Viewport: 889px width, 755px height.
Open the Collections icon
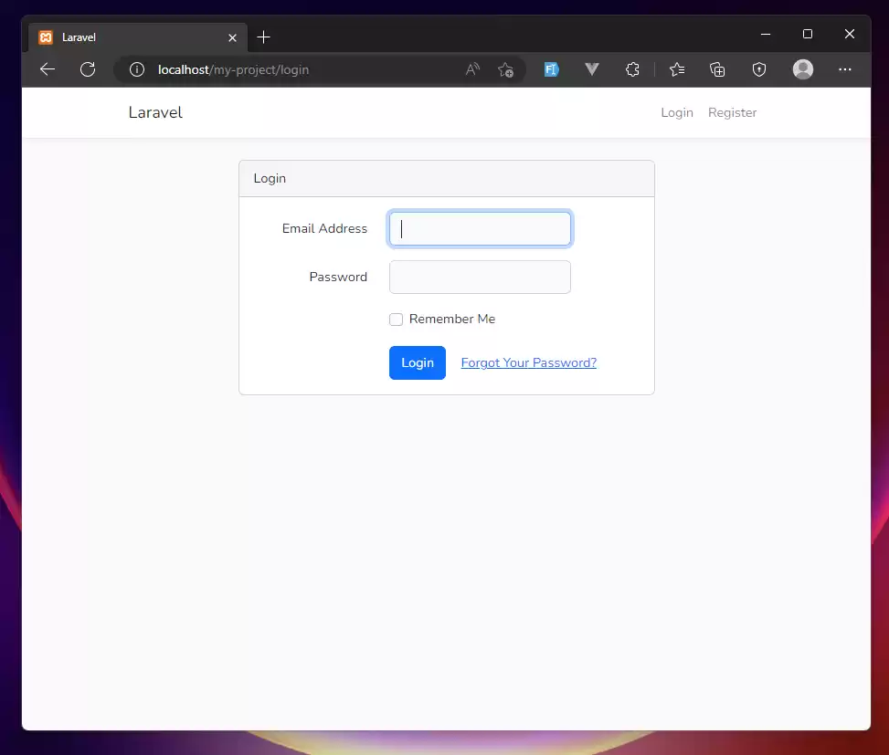[x=717, y=69]
